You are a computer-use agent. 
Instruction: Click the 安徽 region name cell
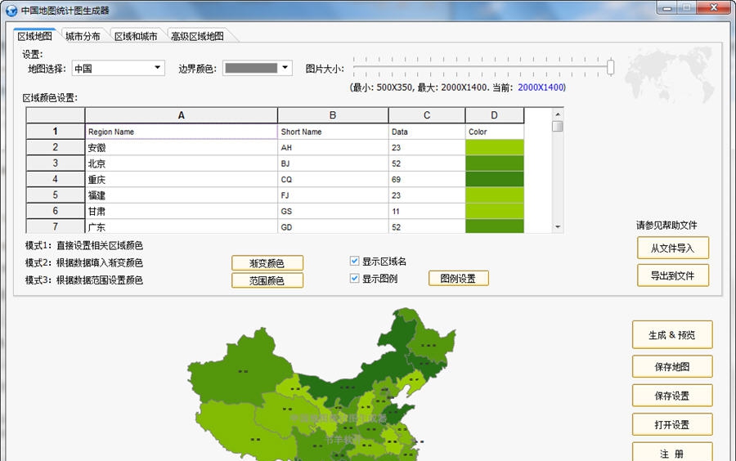[182, 147]
